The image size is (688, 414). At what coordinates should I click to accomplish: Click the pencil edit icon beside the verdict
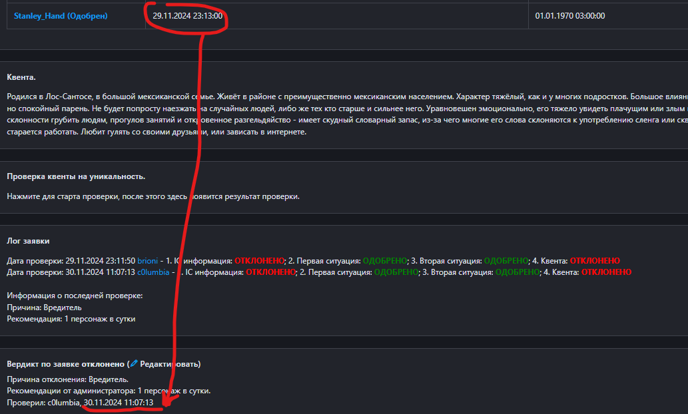pos(133,364)
